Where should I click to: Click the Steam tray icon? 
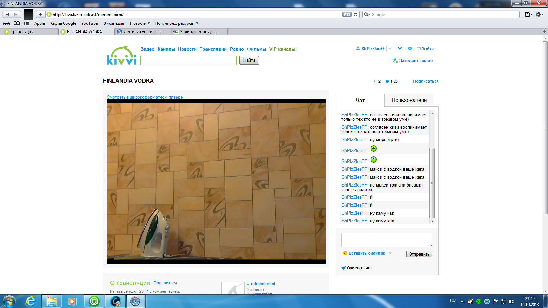pos(471,301)
